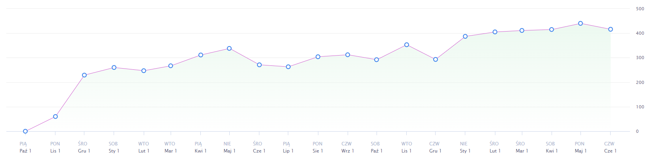Image resolution: width=649 pixels, height=160 pixels.
Task: Click the point above CZW Wrz 1
Action: [348, 55]
